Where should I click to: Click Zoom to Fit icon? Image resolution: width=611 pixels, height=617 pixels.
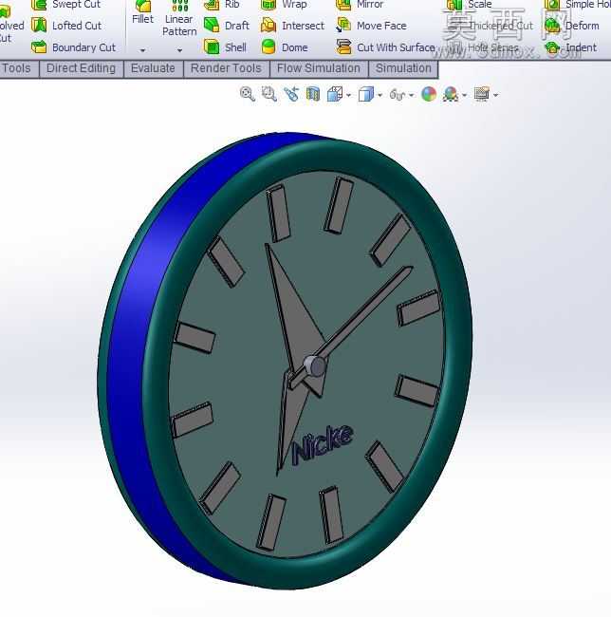pyautogui.click(x=247, y=94)
